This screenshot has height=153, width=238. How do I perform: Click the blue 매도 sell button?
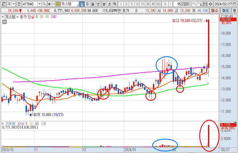coord(226,10)
